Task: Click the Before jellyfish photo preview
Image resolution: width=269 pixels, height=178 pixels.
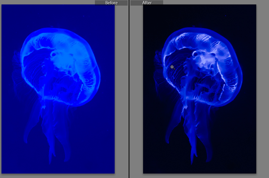Action: pos(58,89)
